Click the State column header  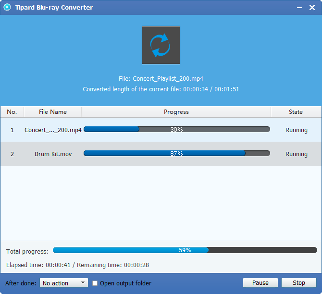coord(296,112)
